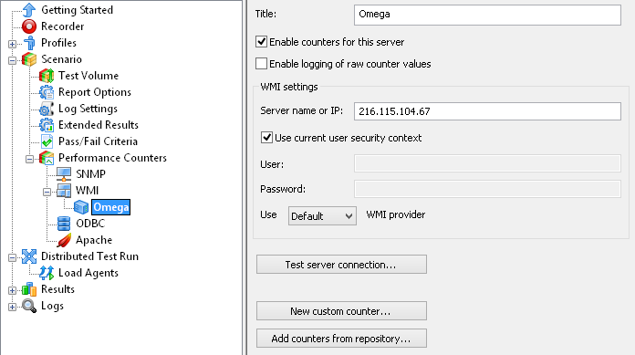
Task: Open the SNMP monitor icon
Action: click(x=64, y=174)
